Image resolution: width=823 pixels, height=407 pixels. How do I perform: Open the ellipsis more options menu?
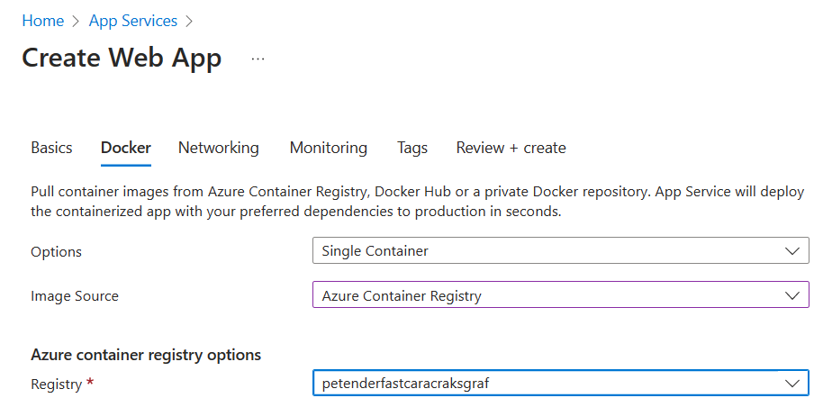pos(258,59)
